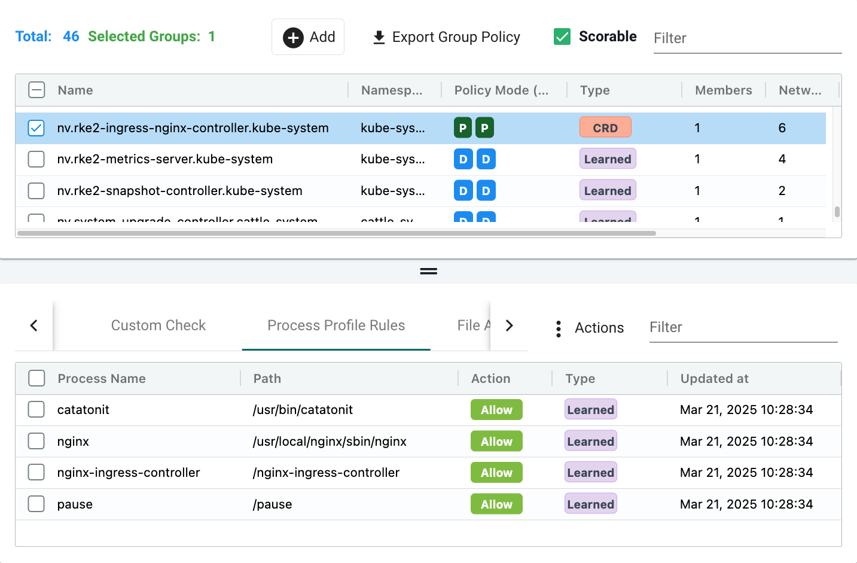This screenshot has height=563, width=857.
Task: Open the Add group dialog
Action: point(307,36)
